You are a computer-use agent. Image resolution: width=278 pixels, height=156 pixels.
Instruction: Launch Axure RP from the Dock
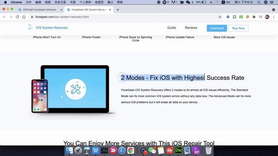click(x=196, y=150)
